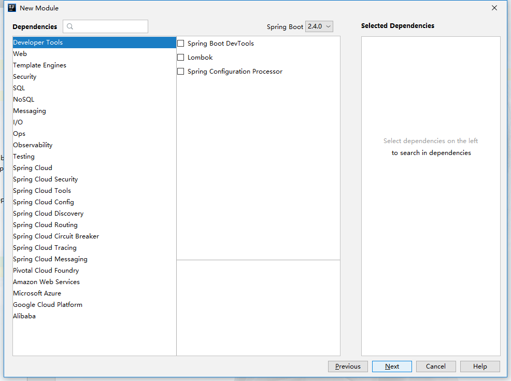Pick the Messaging category
Viewport: 511px width, 381px height.
(94, 111)
